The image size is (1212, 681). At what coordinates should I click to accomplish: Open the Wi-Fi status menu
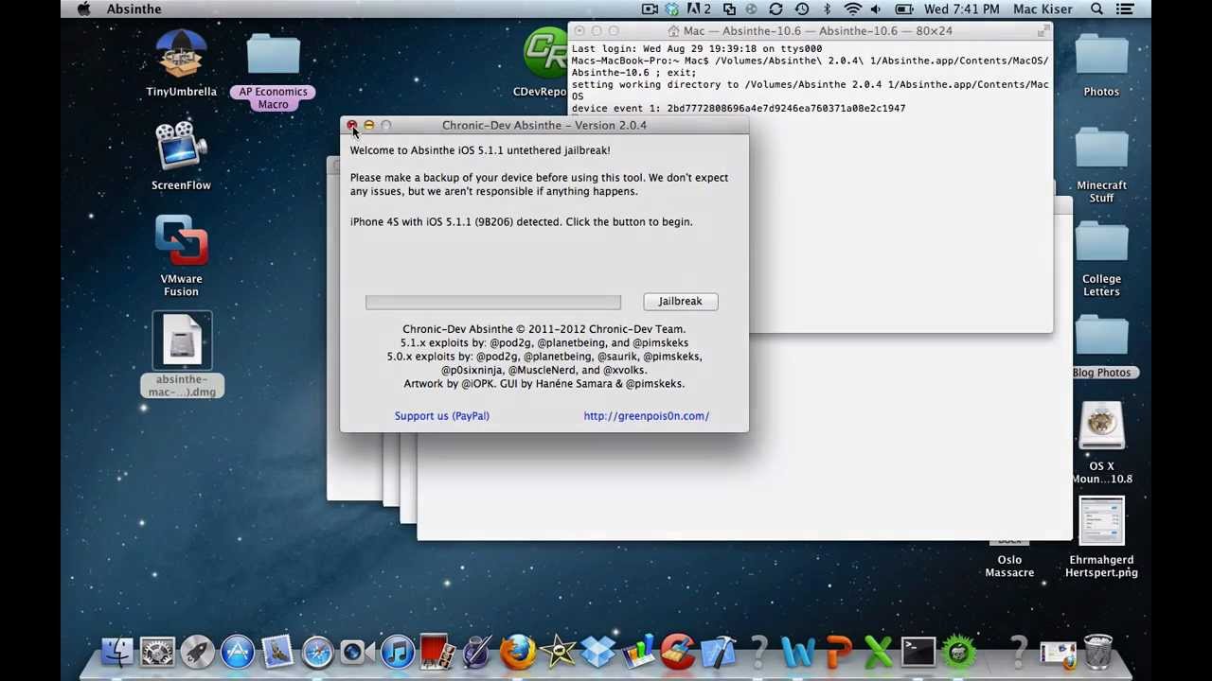(x=852, y=9)
